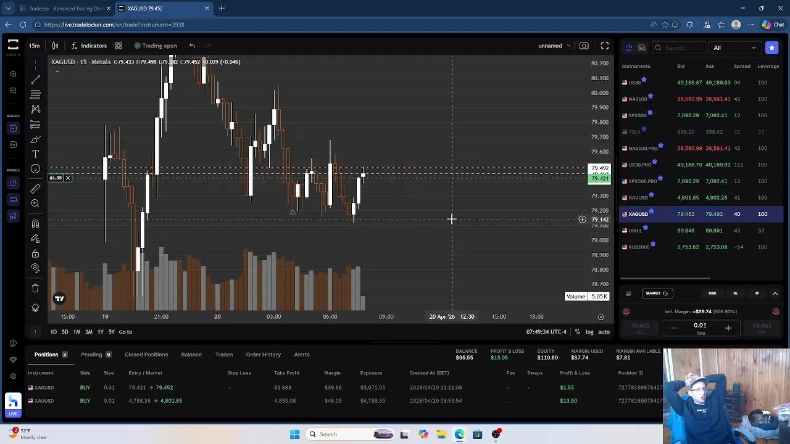
Task: Select the ruler measure tool
Action: click(x=35, y=189)
